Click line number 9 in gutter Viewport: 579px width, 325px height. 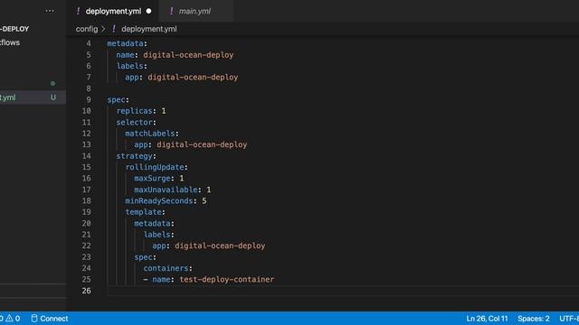89,99
